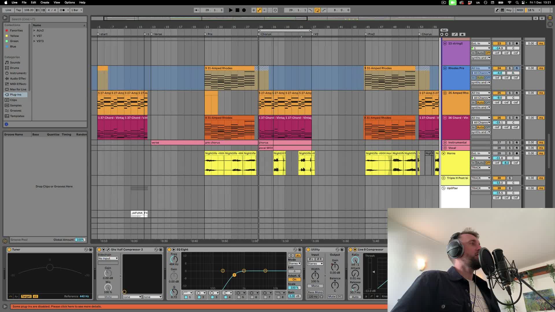Click the Follow playback arrow button
Viewport: 555px width, 312px height.
[x=197, y=10]
